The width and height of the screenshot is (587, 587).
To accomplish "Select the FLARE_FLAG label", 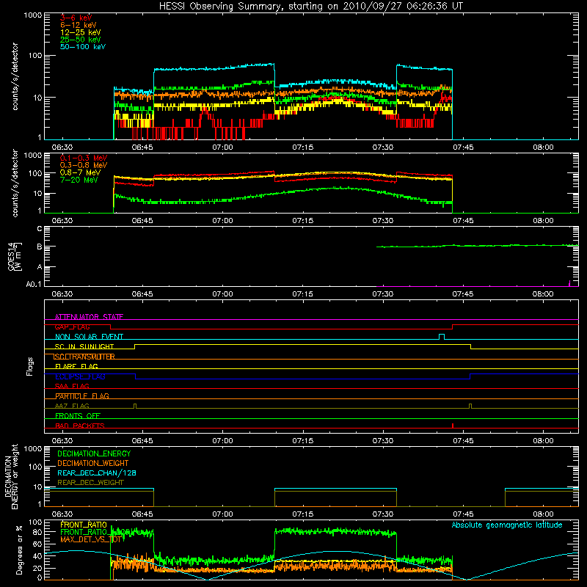I will tap(76, 366).
